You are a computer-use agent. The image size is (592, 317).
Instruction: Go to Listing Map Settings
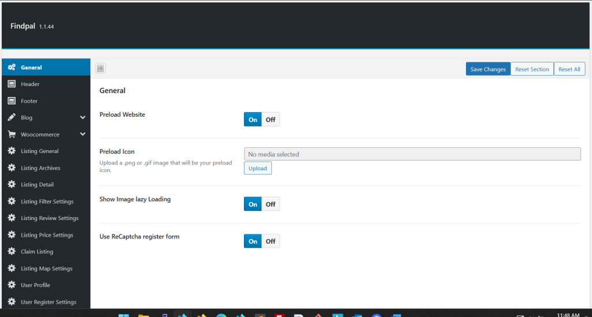pyautogui.click(x=46, y=268)
